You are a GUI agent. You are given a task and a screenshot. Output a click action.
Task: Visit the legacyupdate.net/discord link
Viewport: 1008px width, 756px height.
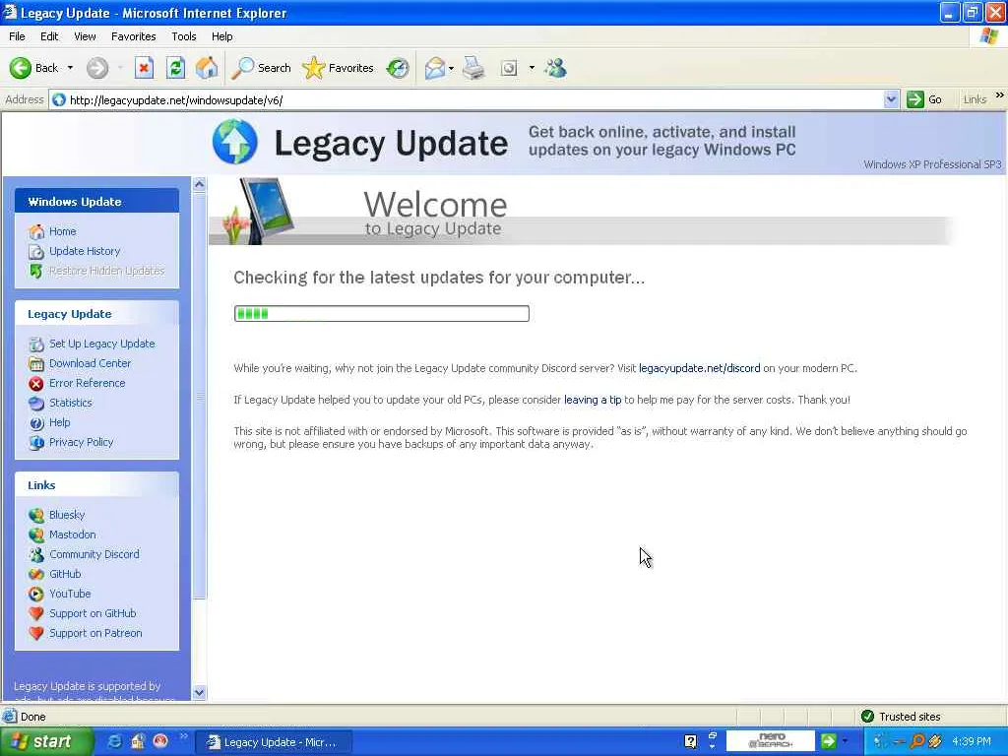pyautogui.click(x=700, y=368)
